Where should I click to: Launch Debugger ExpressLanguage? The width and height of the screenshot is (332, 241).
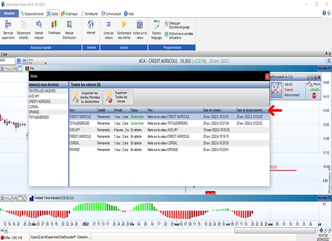click(x=177, y=25)
